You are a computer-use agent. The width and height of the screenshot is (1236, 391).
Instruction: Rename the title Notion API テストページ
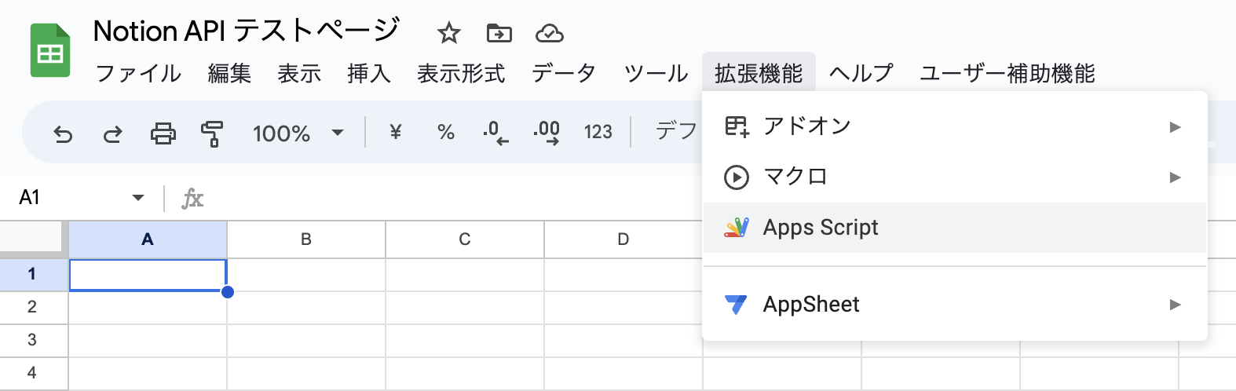(247, 31)
